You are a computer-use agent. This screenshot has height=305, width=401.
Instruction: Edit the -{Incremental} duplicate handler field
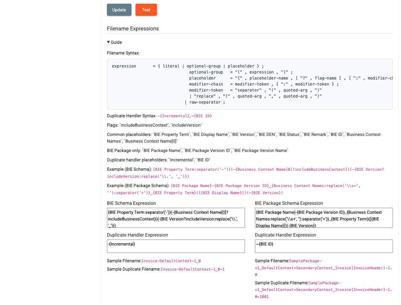click(x=176, y=246)
